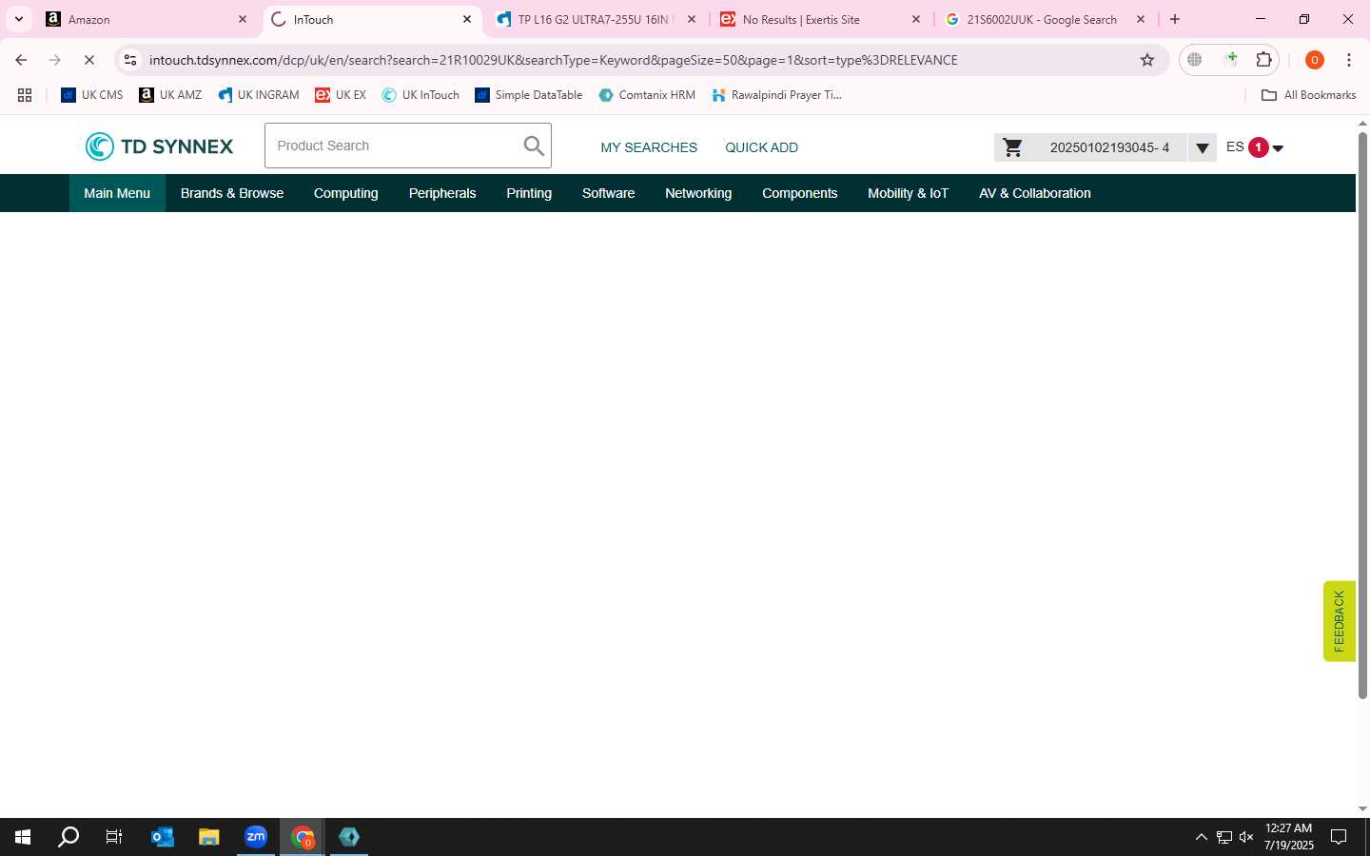1370x856 pixels.
Task: Open Task View in taskbar
Action: coord(114,837)
